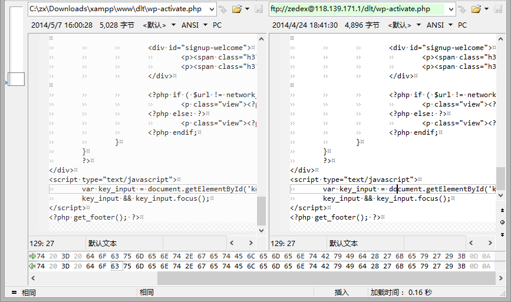Click the green copy-left arrow in hex row
This screenshot has height=302, width=511.
coord(32,266)
